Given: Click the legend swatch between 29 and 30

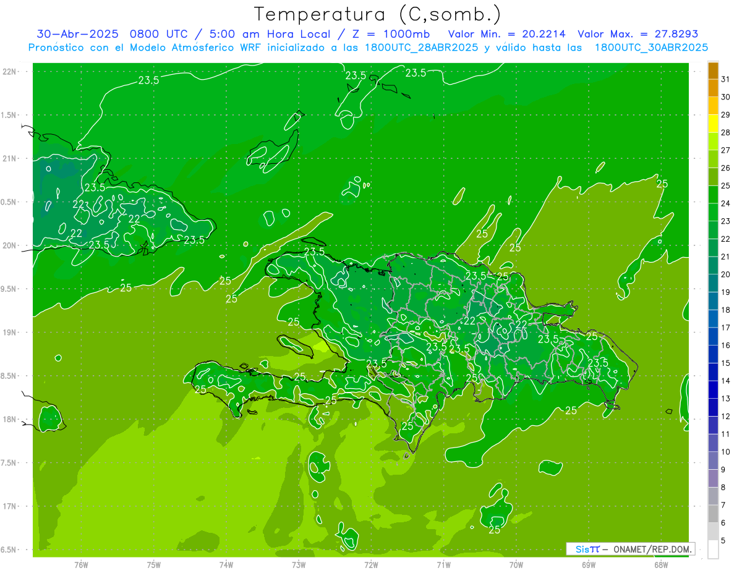Looking at the screenshot, I should 713,106.
